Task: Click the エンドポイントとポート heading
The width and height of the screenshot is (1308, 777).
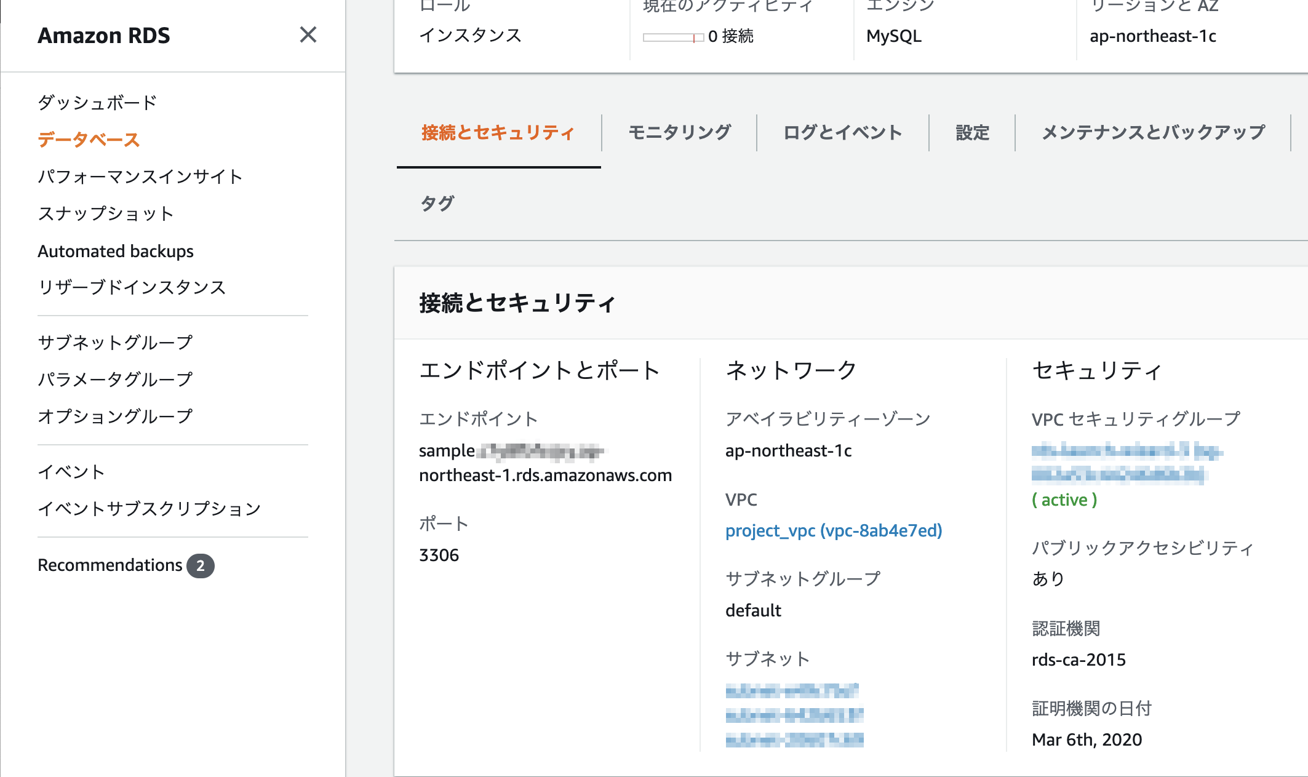Action: pos(540,370)
